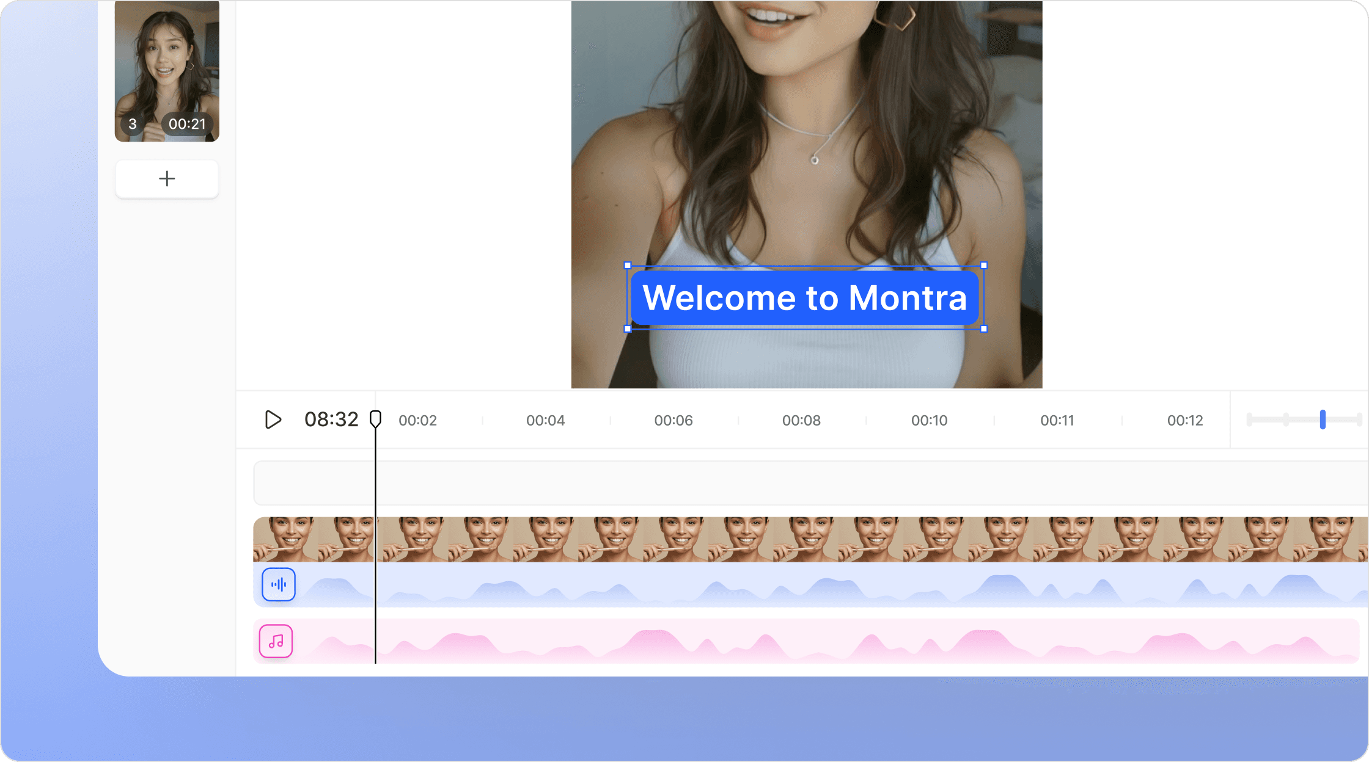Jump to 00:06 on the timeline ruler

pyautogui.click(x=673, y=421)
